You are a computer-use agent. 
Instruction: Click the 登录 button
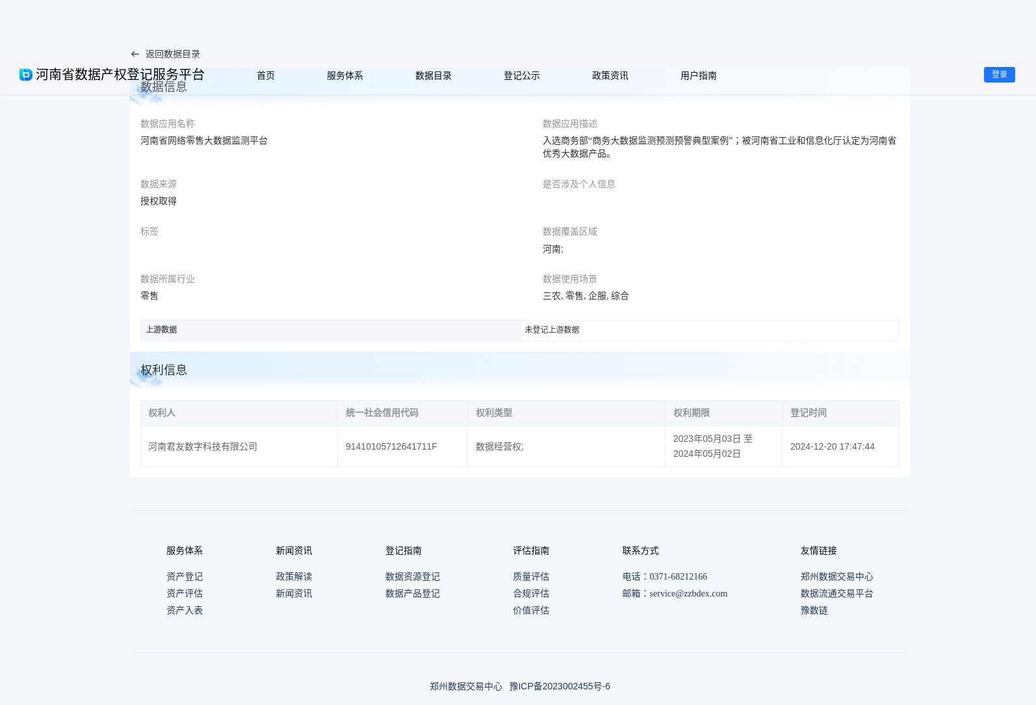pos(1000,75)
